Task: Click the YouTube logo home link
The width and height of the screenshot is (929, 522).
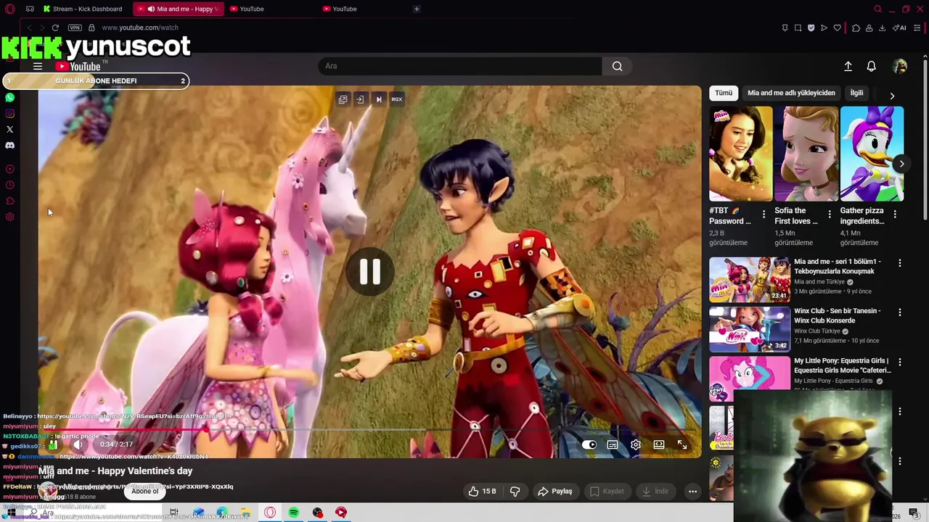Action: (x=78, y=66)
